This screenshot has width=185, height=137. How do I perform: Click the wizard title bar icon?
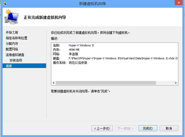pos(5,4)
